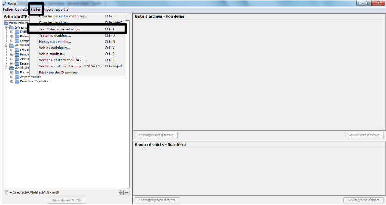This screenshot has height=205, width=386.
Task: Click the collapse-all minus icon below tree
Action: [x=126, y=192]
